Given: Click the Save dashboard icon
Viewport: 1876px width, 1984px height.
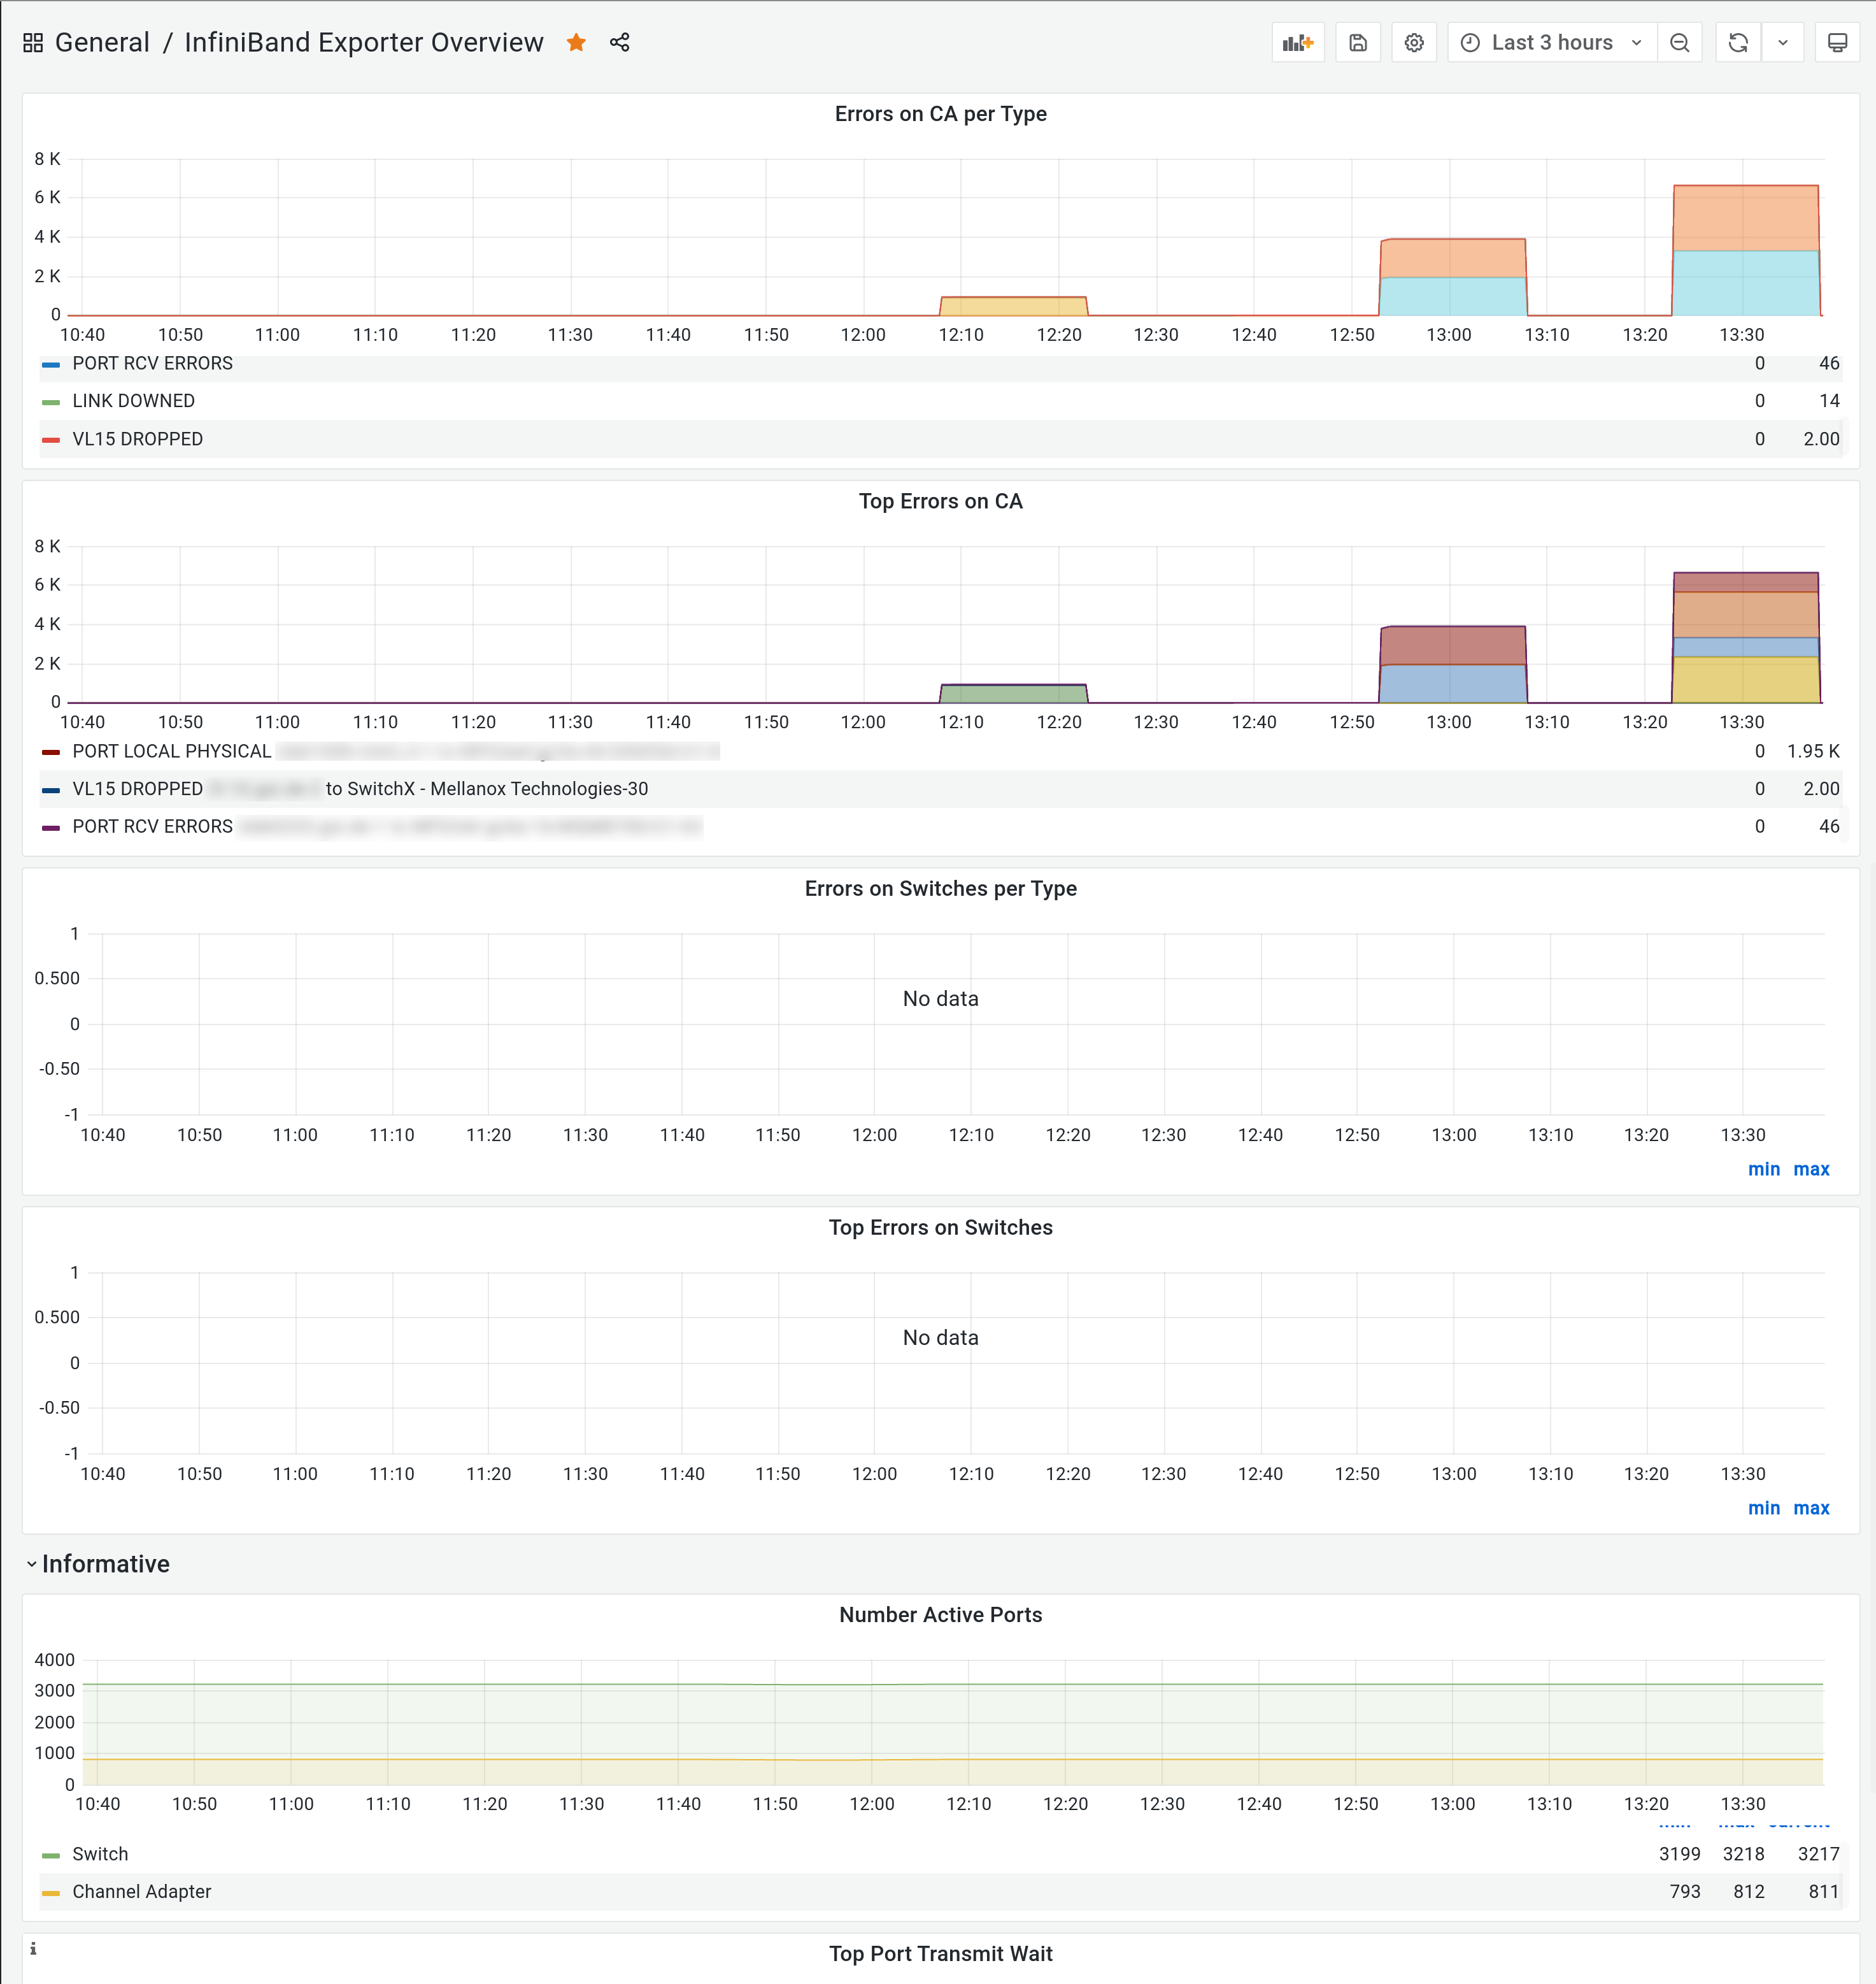Looking at the screenshot, I should (x=1357, y=43).
